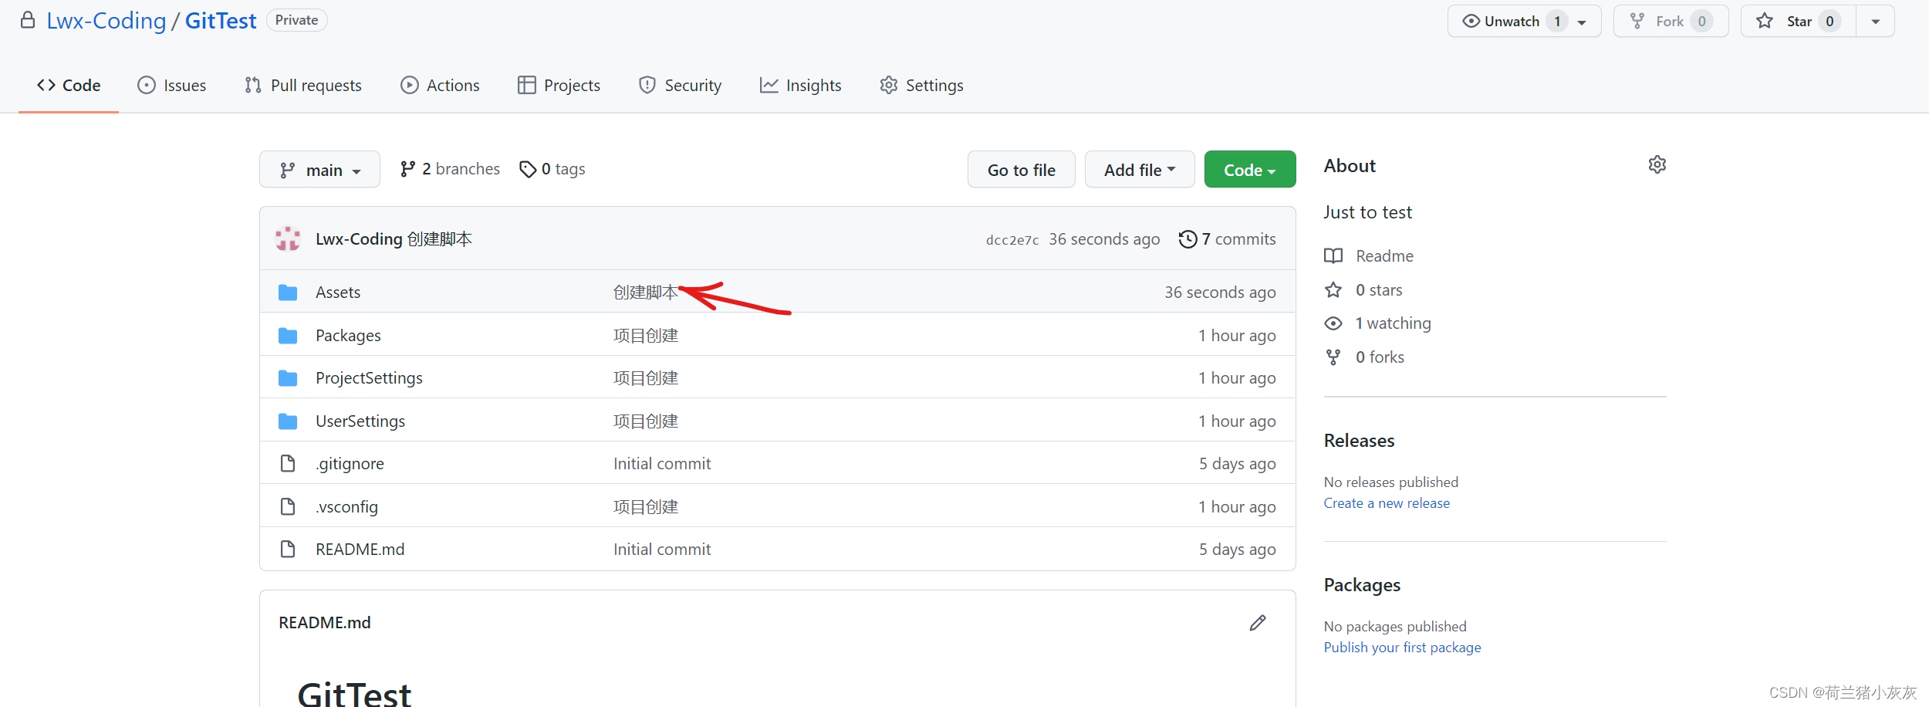Open repository Settings tab
1929x707 pixels.
click(921, 85)
